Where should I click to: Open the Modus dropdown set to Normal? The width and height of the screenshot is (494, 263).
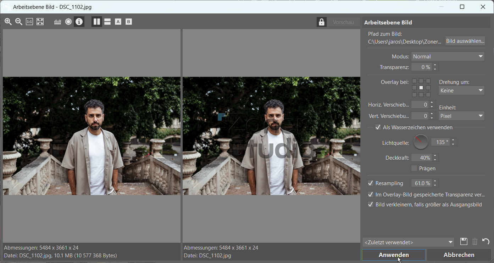448,57
